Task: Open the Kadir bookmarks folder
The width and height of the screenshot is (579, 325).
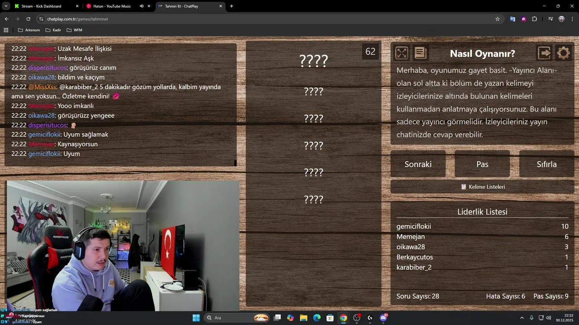Action: [53, 30]
